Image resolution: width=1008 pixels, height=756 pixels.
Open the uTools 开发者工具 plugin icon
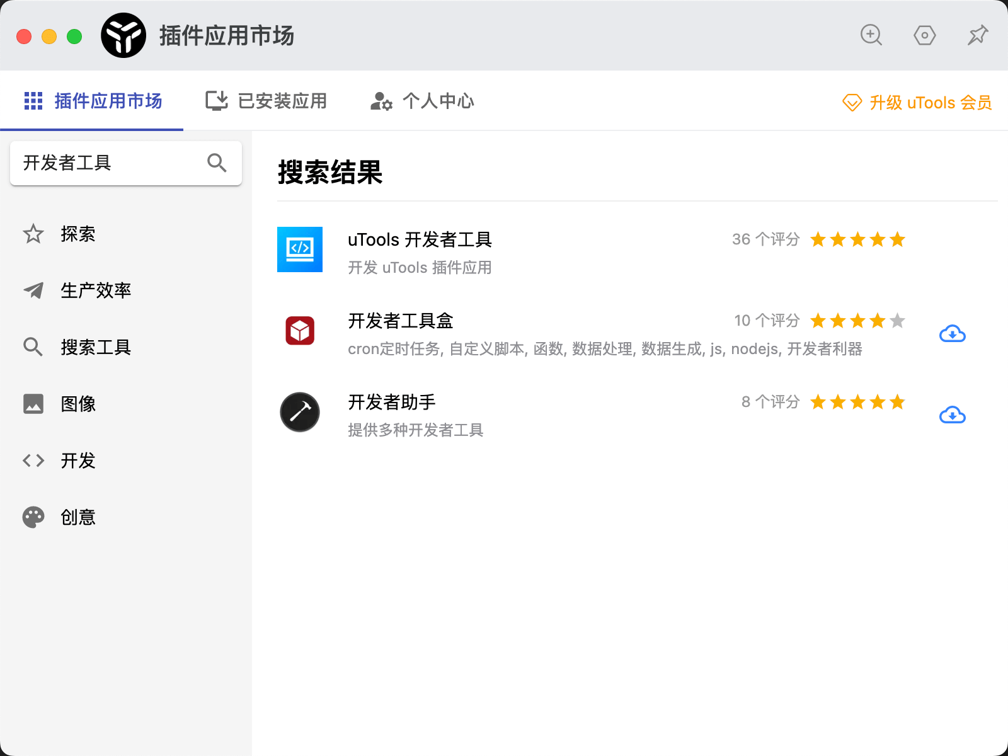point(300,249)
